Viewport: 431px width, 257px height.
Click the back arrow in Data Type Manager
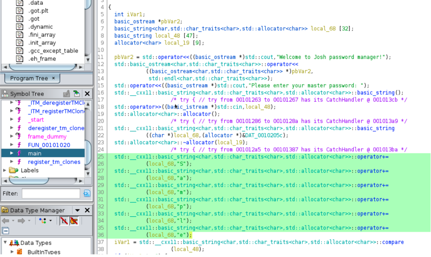point(5,221)
